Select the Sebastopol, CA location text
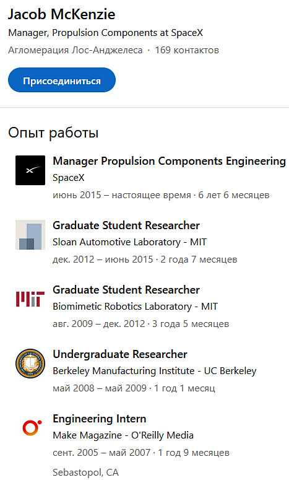This screenshot has height=480, width=289. 85,472
